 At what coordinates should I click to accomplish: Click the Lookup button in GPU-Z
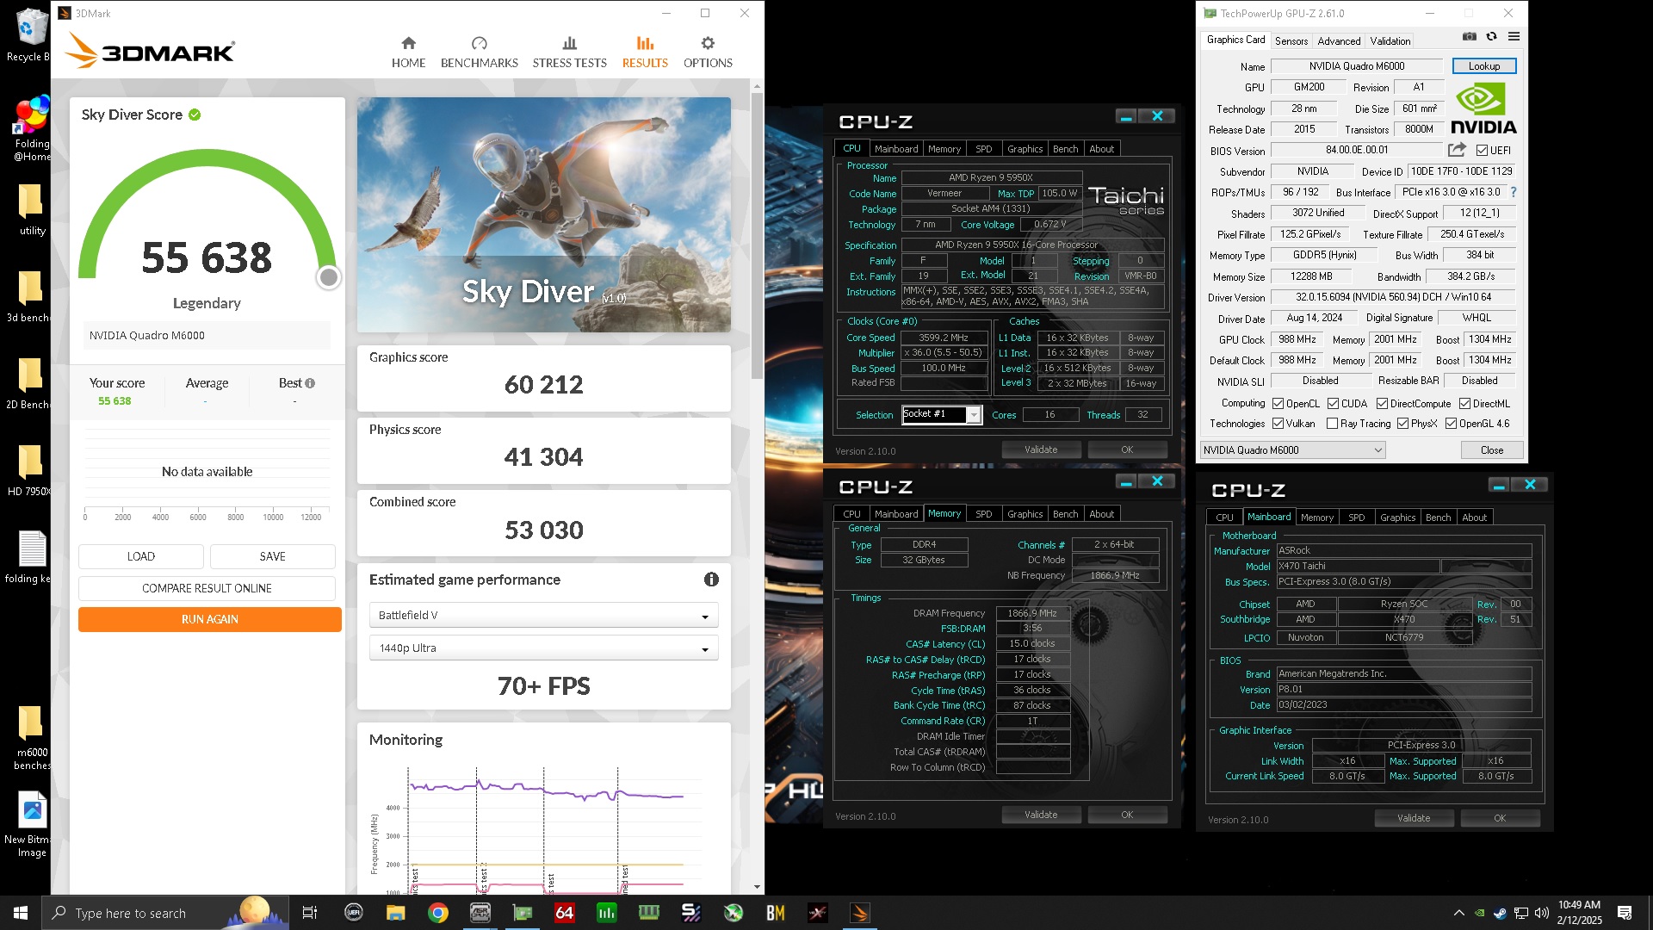tap(1483, 66)
